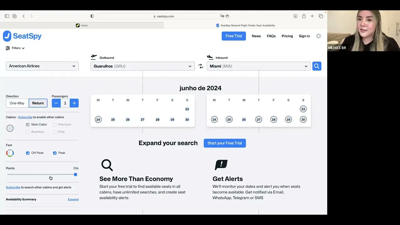Select inbound date 25
400x225 pixels.
coord(229,120)
